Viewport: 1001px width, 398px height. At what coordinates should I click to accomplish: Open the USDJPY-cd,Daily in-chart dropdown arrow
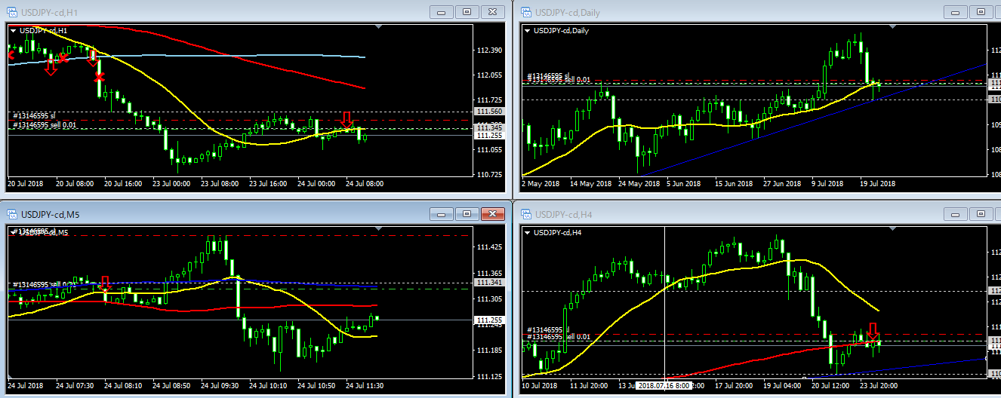pyautogui.click(x=527, y=30)
